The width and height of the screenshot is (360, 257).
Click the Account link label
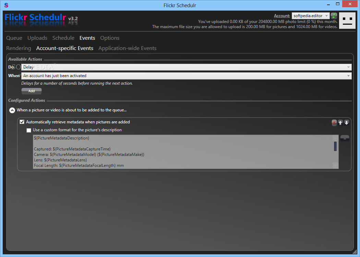(282, 16)
